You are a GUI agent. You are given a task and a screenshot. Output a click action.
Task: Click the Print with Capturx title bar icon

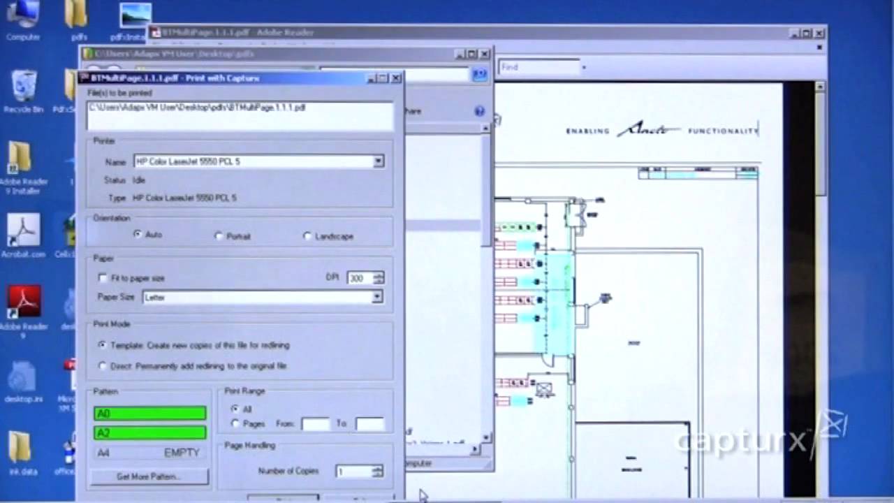[x=84, y=78]
